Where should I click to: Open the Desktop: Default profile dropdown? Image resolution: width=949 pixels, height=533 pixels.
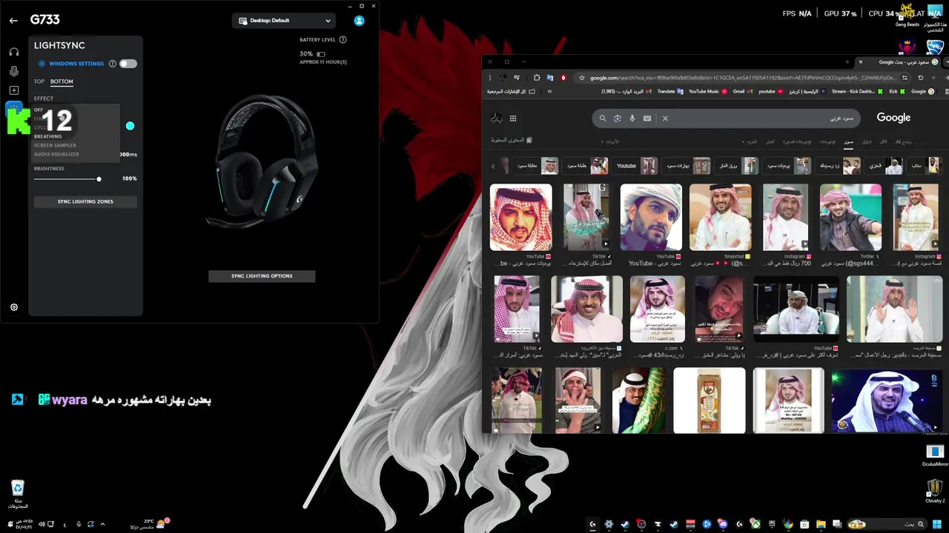tap(285, 21)
